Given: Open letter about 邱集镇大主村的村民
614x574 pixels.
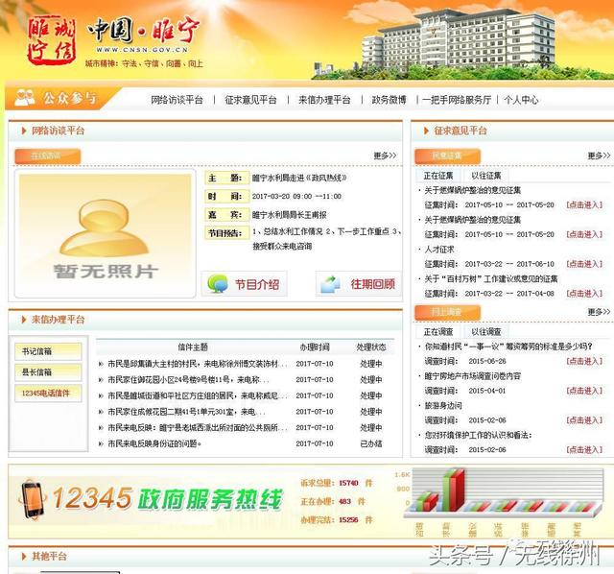Looking at the screenshot, I should point(198,364).
